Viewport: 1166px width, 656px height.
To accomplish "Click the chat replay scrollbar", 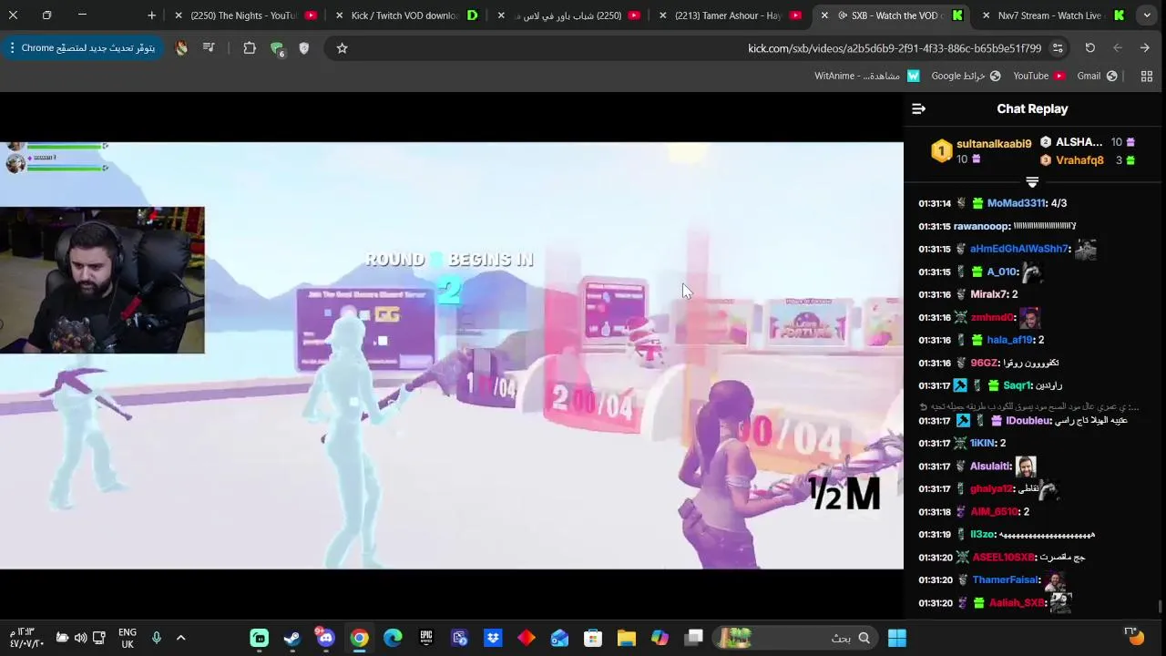I will [1160, 606].
